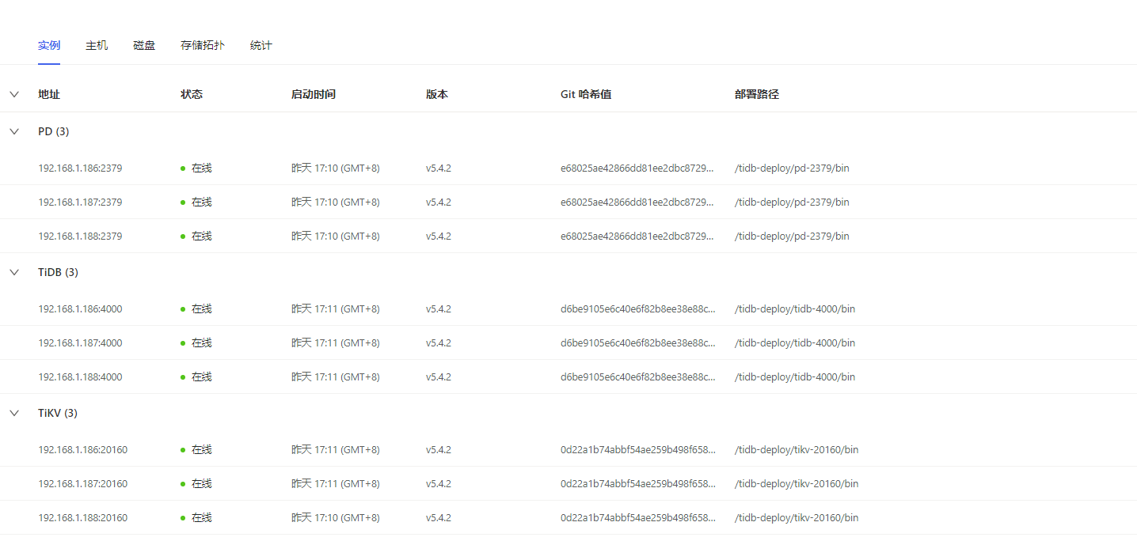Open the 统计 tab
1137x560 pixels.
pyautogui.click(x=261, y=46)
